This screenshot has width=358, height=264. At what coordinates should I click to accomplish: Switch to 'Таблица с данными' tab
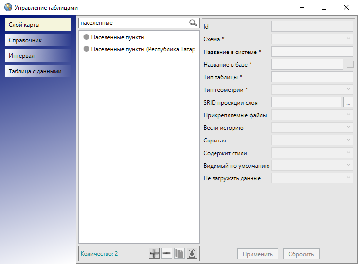[x=38, y=71]
